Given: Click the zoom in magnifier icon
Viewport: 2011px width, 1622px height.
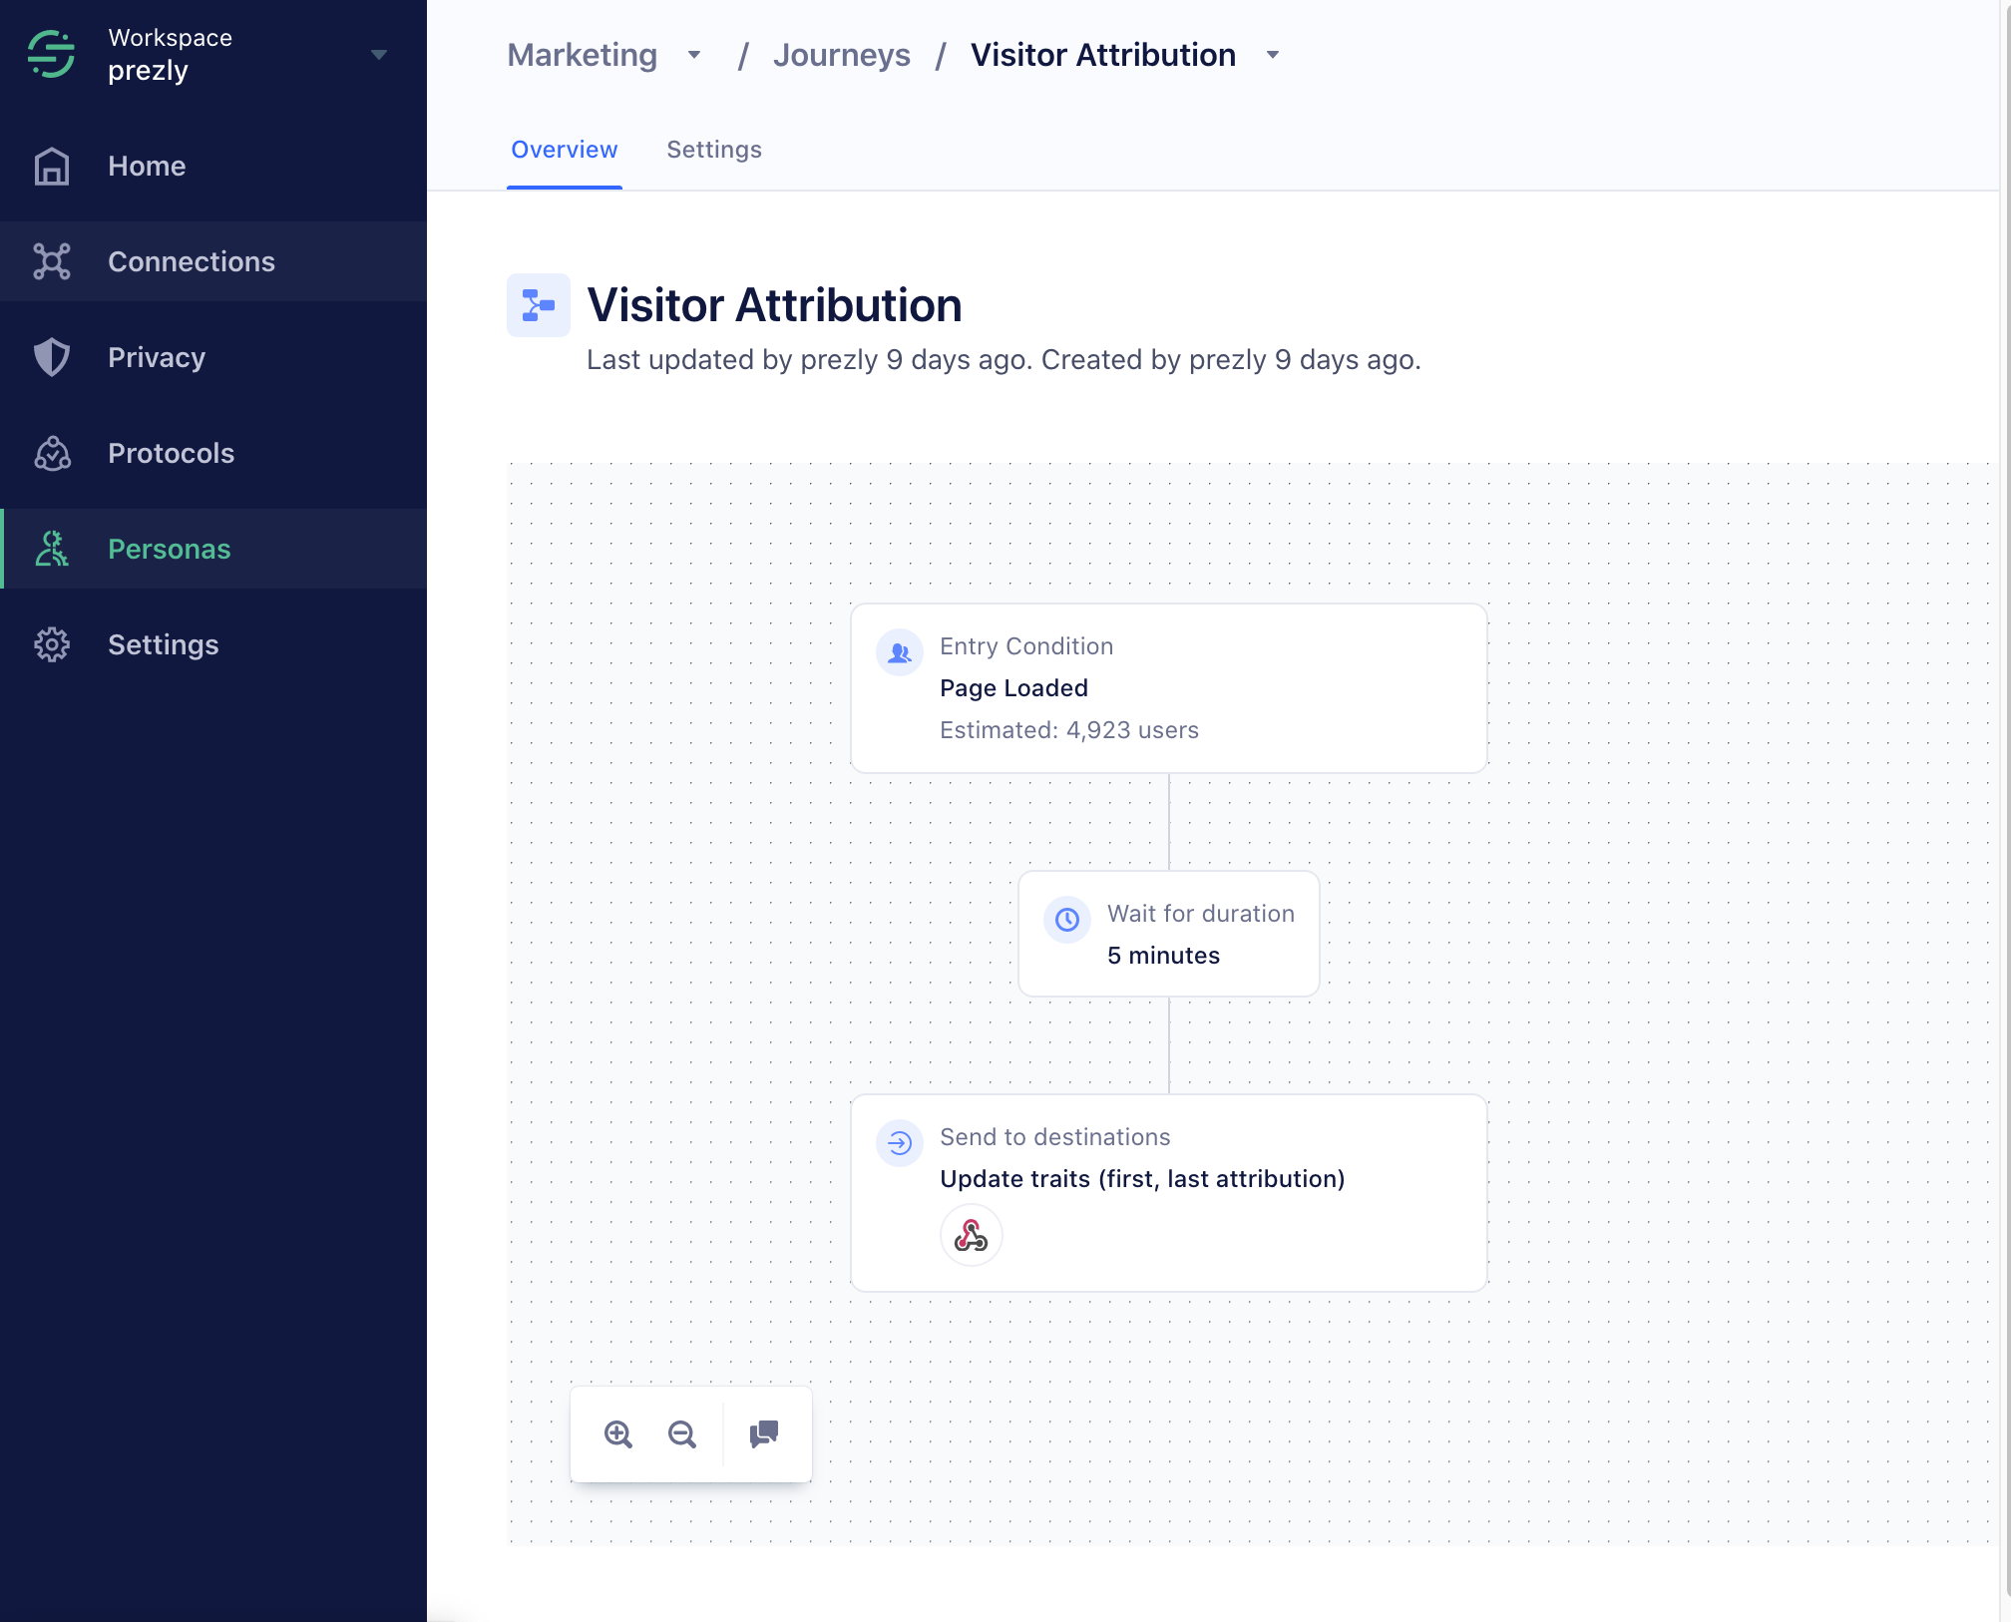Looking at the screenshot, I should pyautogui.click(x=617, y=1435).
